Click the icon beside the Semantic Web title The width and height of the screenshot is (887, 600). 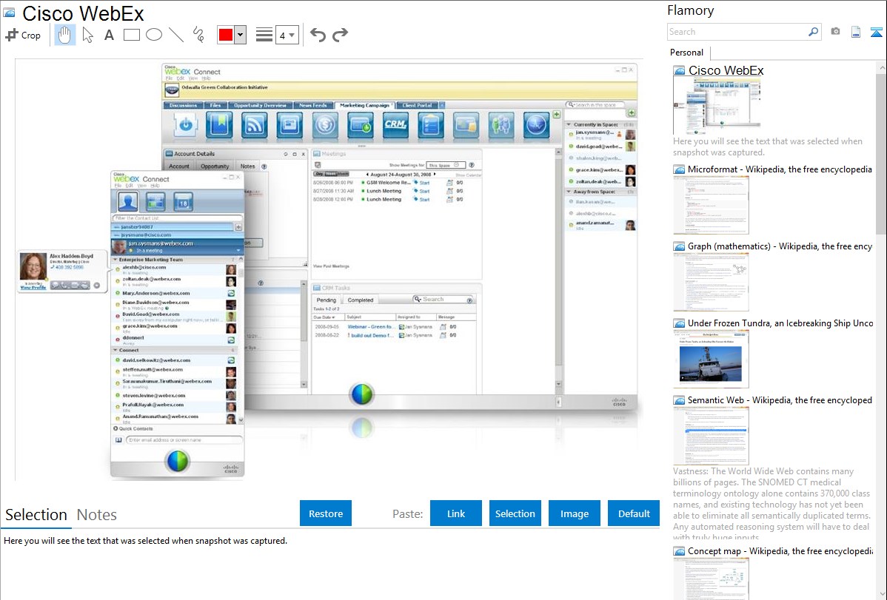679,400
